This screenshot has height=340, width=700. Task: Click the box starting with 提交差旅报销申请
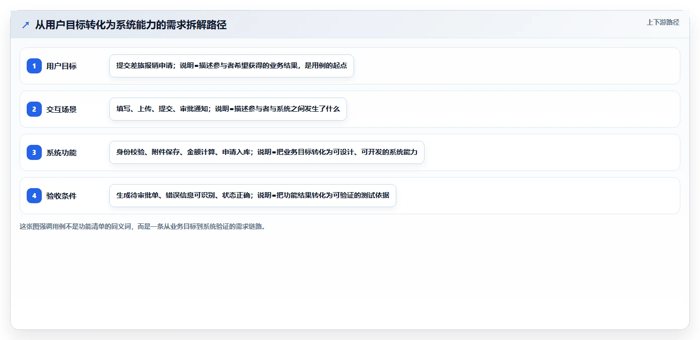(232, 66)
